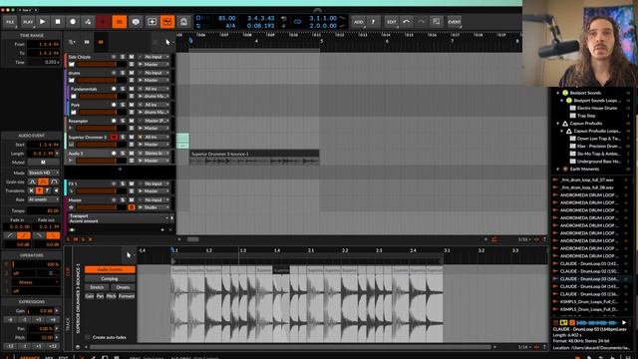Click the Onsets button
The width and height of the screenshot is (638, 359).
point(123,287)
